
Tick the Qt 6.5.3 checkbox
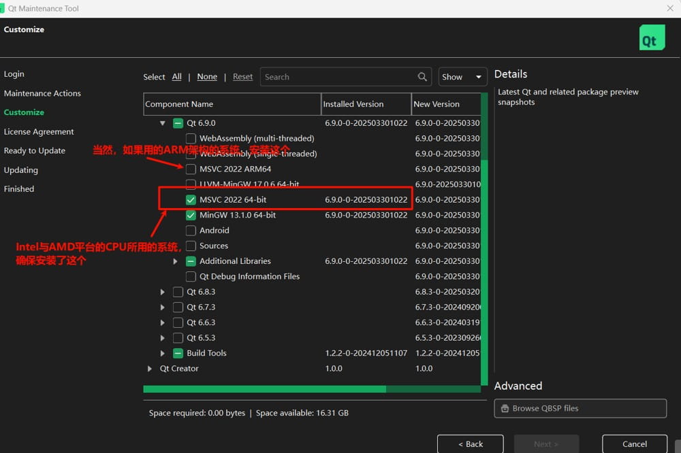coord(178,338)
